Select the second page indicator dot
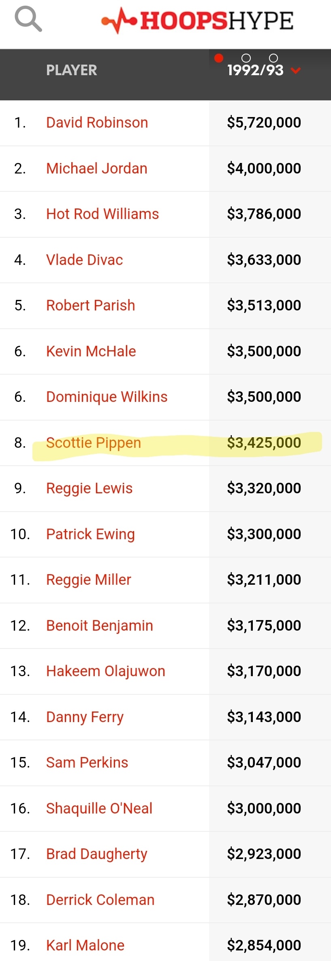Viewport: 331px width, 961px height. click(246, 58)
